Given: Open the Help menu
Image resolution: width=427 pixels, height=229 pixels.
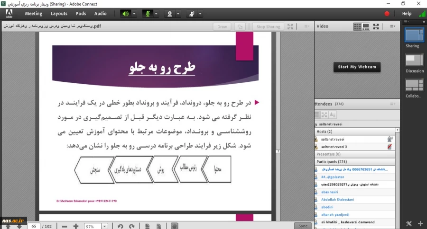Looking at the screenshot, I should (x=407, y=14).
